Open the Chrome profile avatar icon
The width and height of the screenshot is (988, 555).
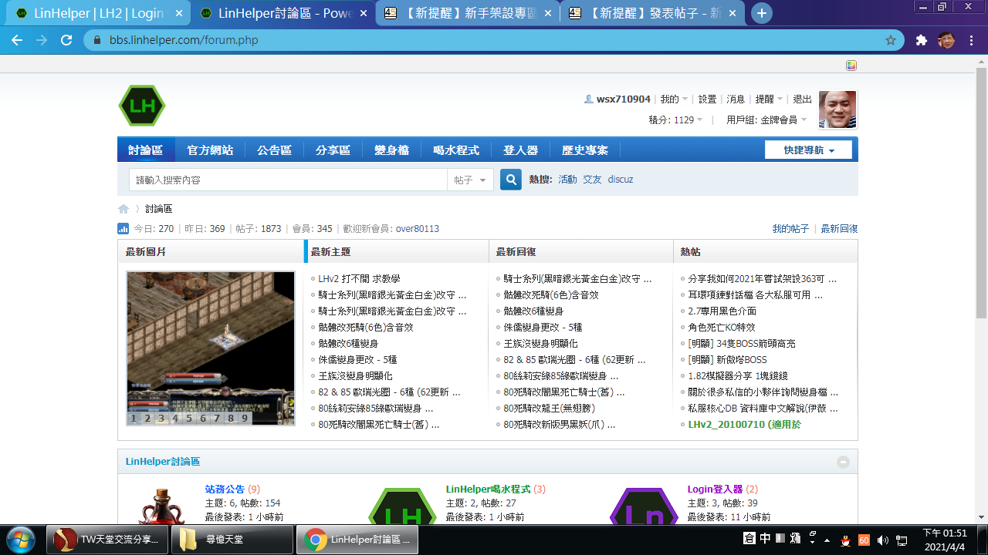946,40
